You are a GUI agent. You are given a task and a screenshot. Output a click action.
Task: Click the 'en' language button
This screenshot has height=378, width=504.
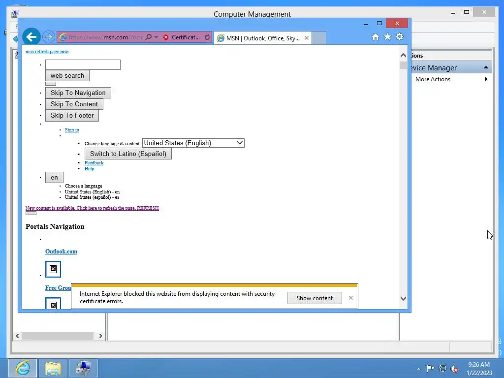click(x=54, y=177)
